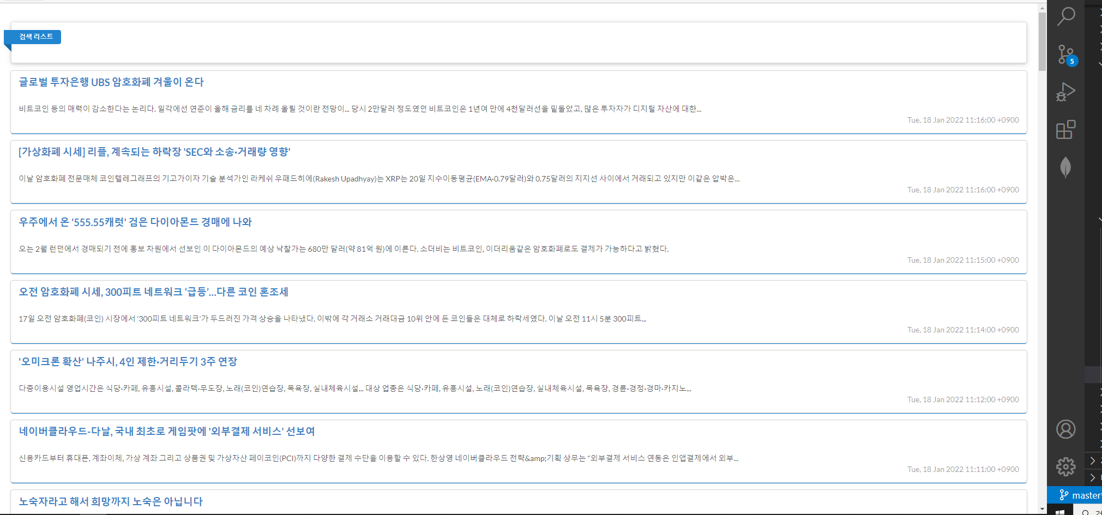The height and width of the screenshot is (515, 1102).
Task: Click timestamp 11:16:00 of the 리플 article
Action: click(x=963, y=190)
